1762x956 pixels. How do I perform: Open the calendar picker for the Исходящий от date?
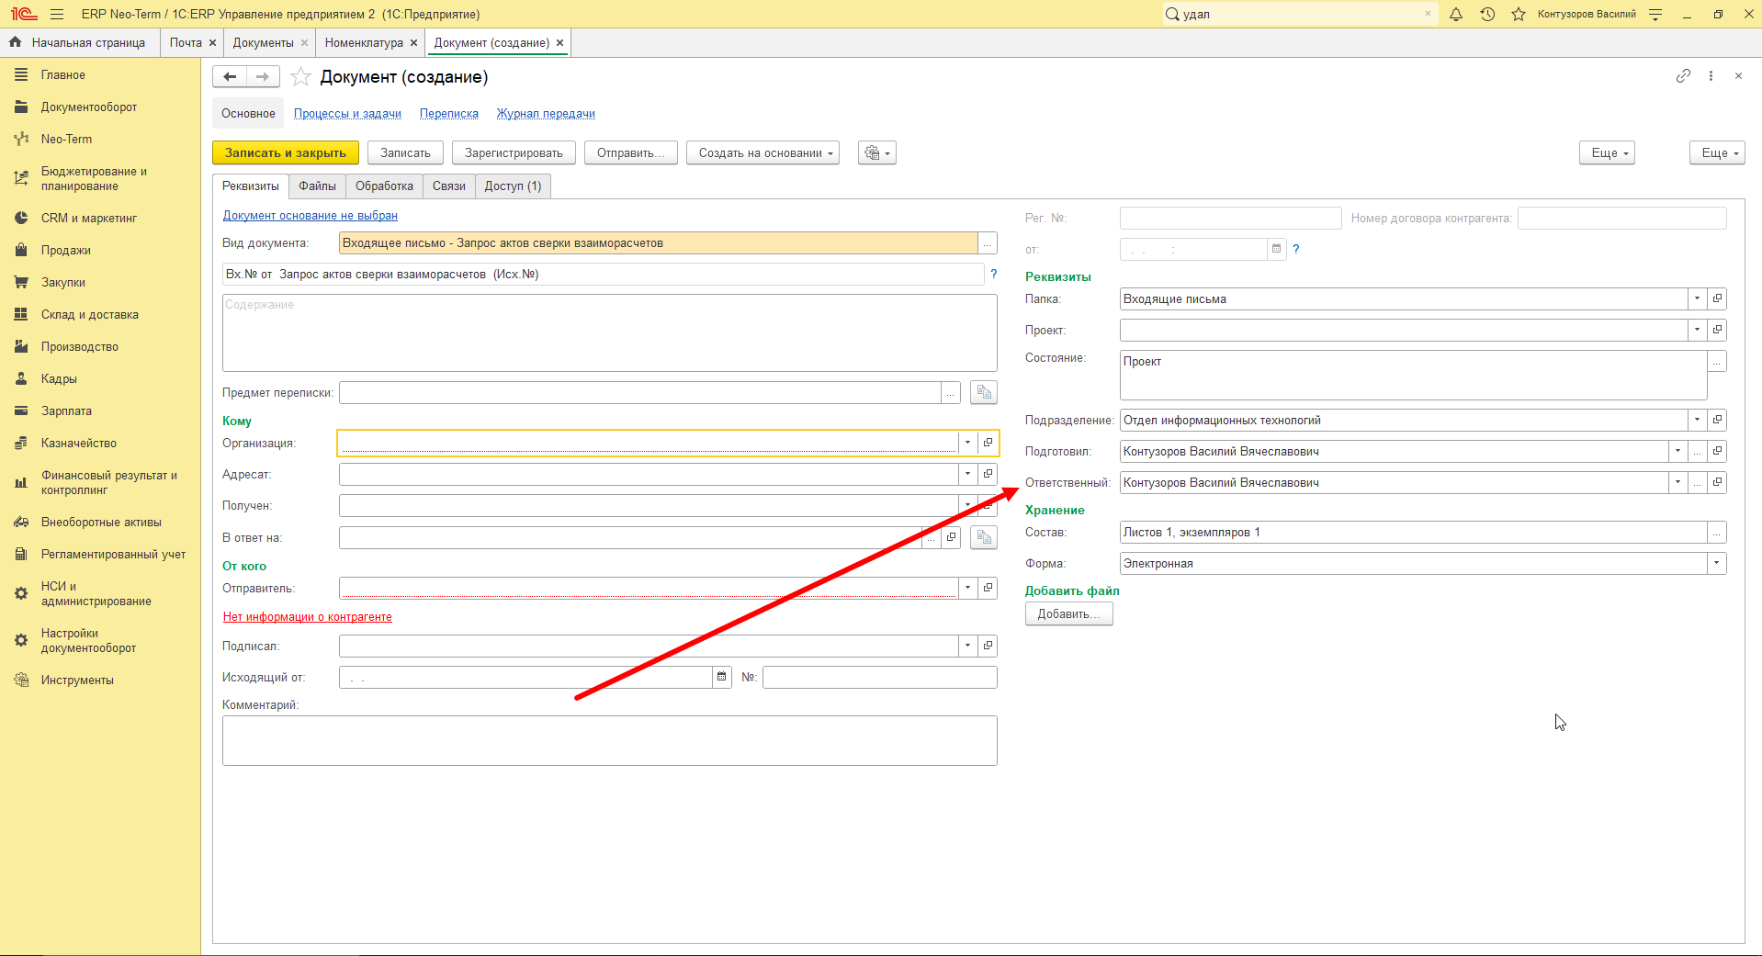[x=722, y=677]
